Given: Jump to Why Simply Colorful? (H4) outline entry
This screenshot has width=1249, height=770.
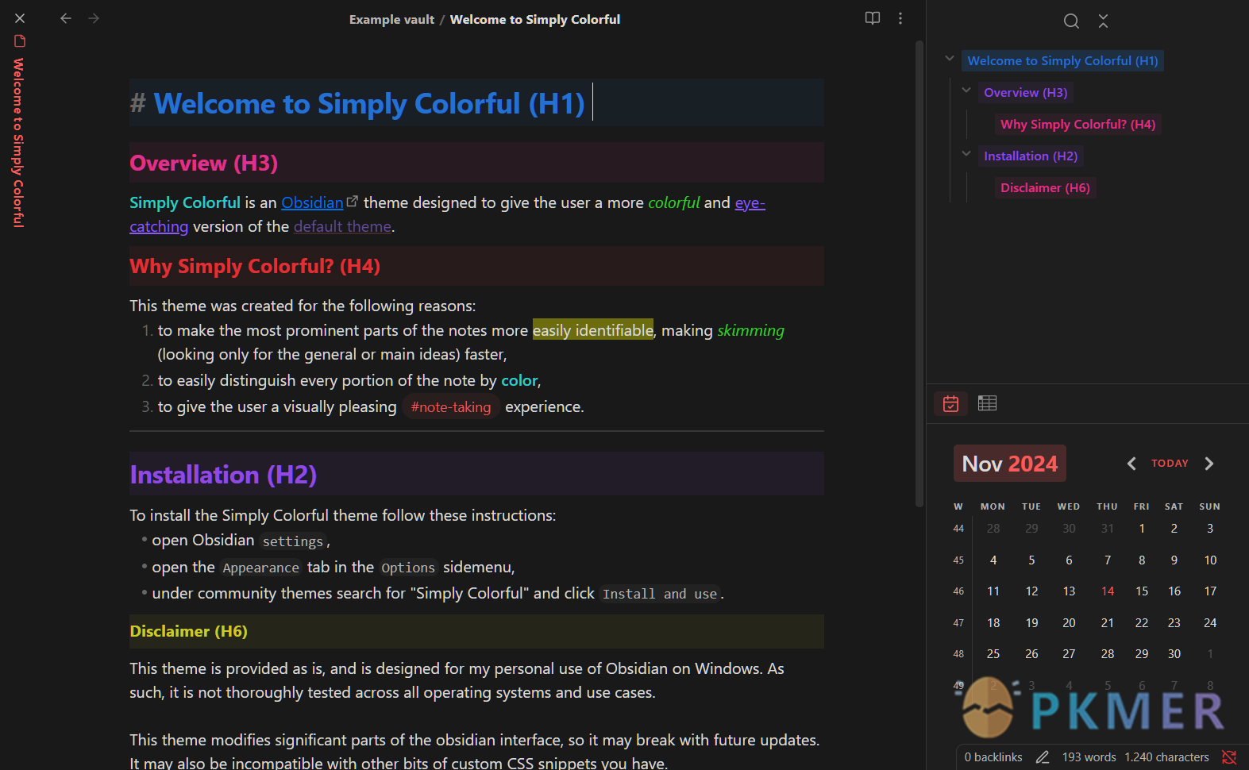Looking at the screenshot, I should (x=1077, y=124).
